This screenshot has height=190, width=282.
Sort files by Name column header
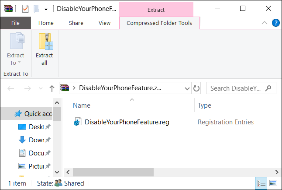point(82,105)
